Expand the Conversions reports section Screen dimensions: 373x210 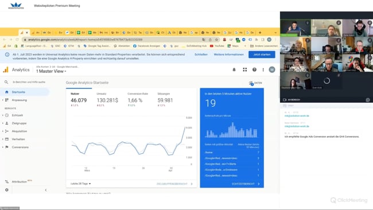[3, 147]
